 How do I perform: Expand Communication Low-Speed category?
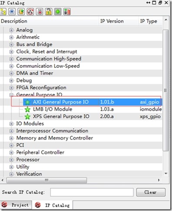(x=11, y=66)
